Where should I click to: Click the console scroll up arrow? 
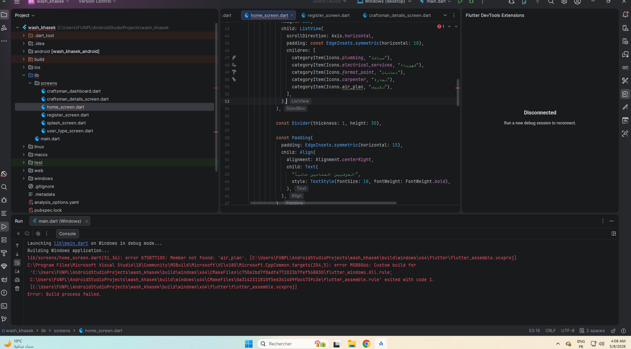(x=17, y=245)
